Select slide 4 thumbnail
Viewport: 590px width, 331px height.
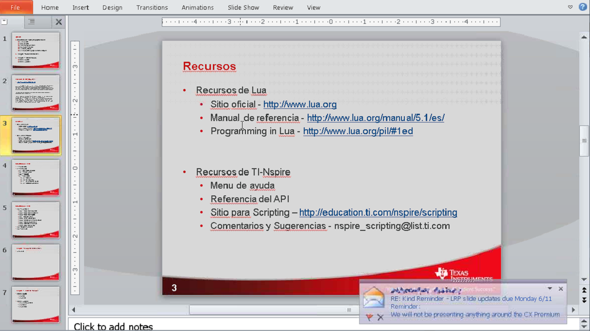36,178
